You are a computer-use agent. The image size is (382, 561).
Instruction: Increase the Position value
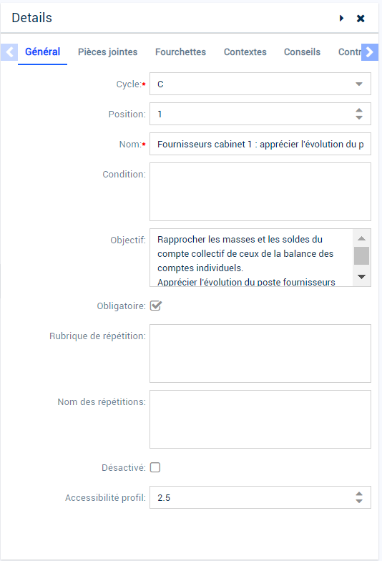[x=359, y=110]
